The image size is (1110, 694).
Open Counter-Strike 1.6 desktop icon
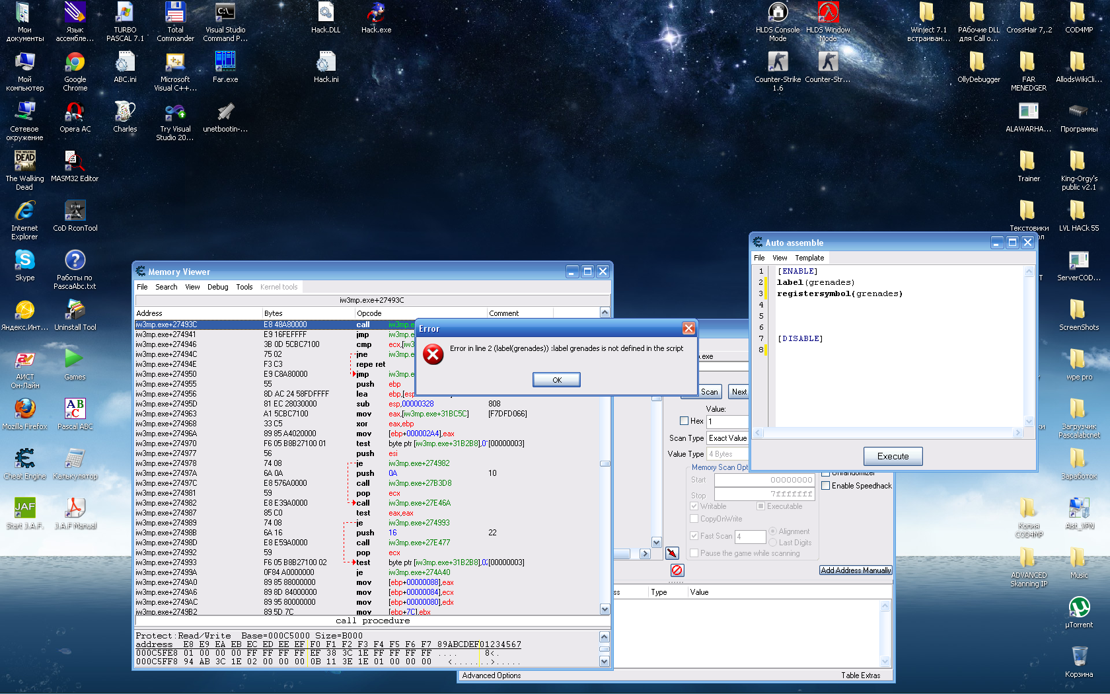(778, 71)
